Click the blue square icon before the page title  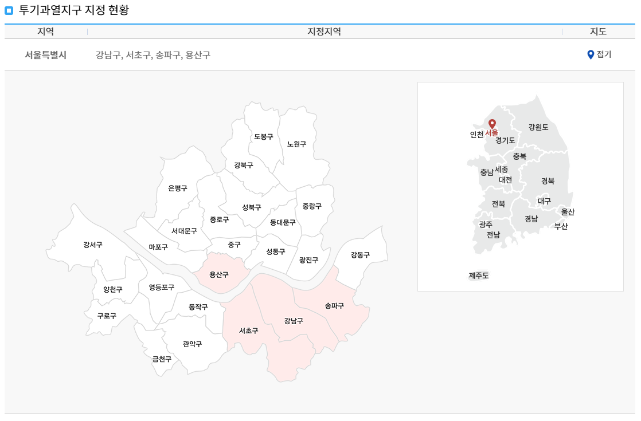(8, 9)
